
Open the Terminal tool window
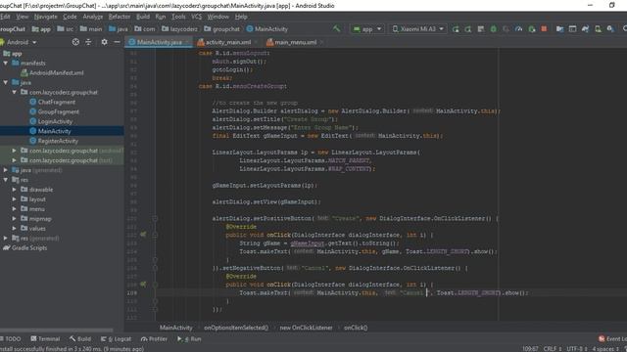pos(45,339)
